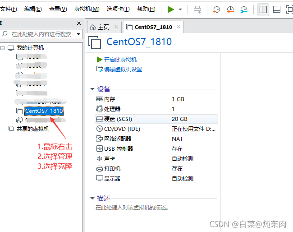Toggle the thumbnail bar view icon
The image size is (293, 232).
click(x=277, y=9)
